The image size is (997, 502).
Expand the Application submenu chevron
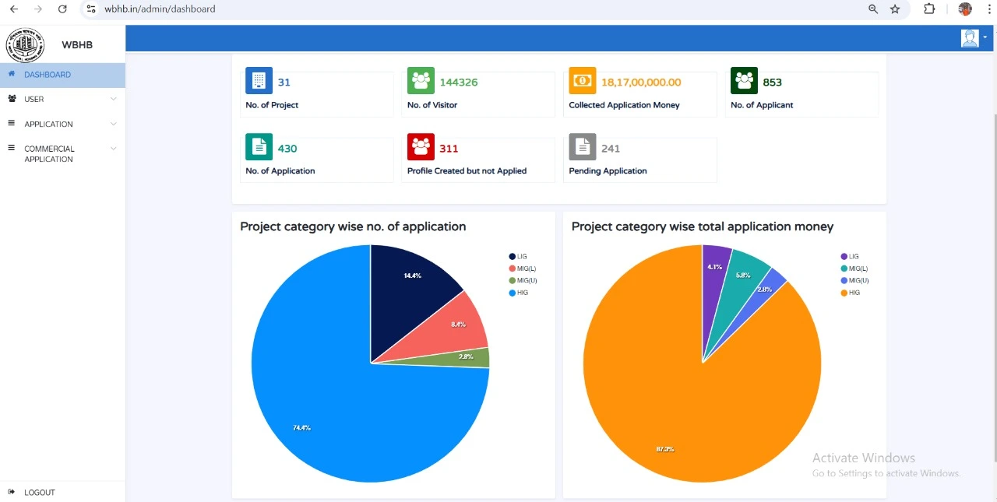click(x=114, y=124)
